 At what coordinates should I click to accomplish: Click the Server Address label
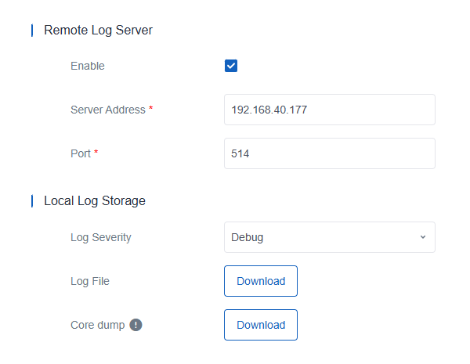click(x=108, y=110)
